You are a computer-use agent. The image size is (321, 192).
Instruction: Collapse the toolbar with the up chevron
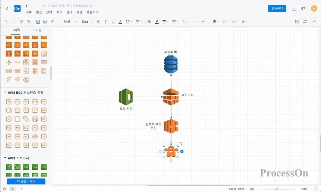(x=314, y=21)
